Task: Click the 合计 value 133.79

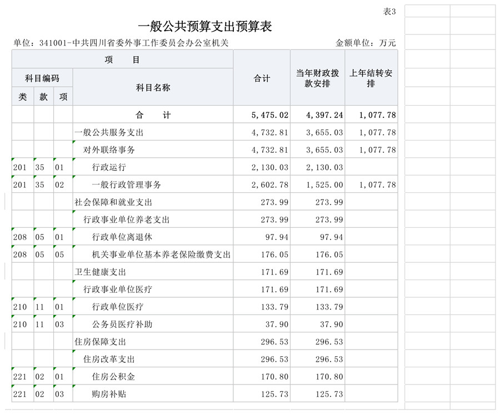Action: 274,307
